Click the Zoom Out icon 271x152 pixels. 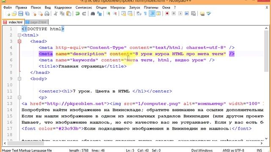click(x=115, y=14)
